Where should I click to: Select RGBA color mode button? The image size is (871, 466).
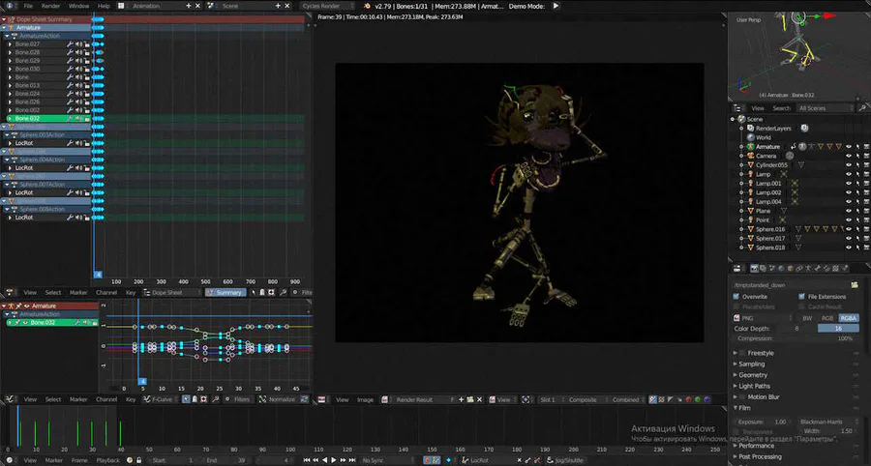pyautogui.click(x=848, y=318)
